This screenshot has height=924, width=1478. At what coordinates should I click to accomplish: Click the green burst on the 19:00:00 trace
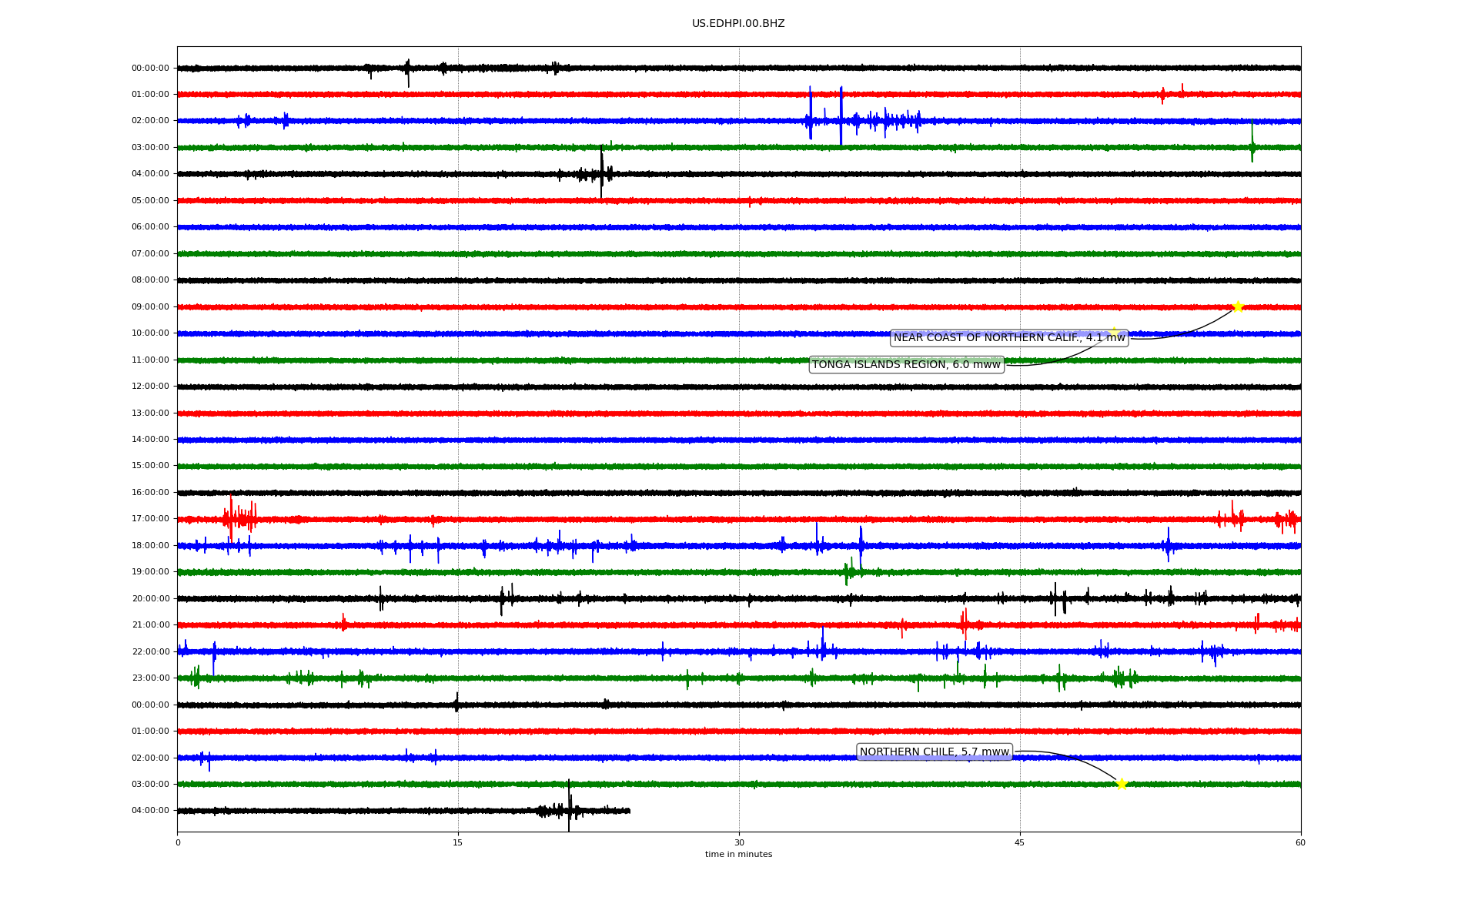coord(851,571)
